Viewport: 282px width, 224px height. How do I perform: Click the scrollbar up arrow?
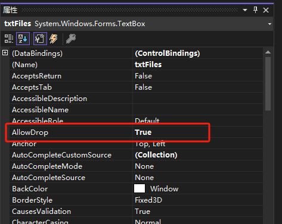coord(268,52)
